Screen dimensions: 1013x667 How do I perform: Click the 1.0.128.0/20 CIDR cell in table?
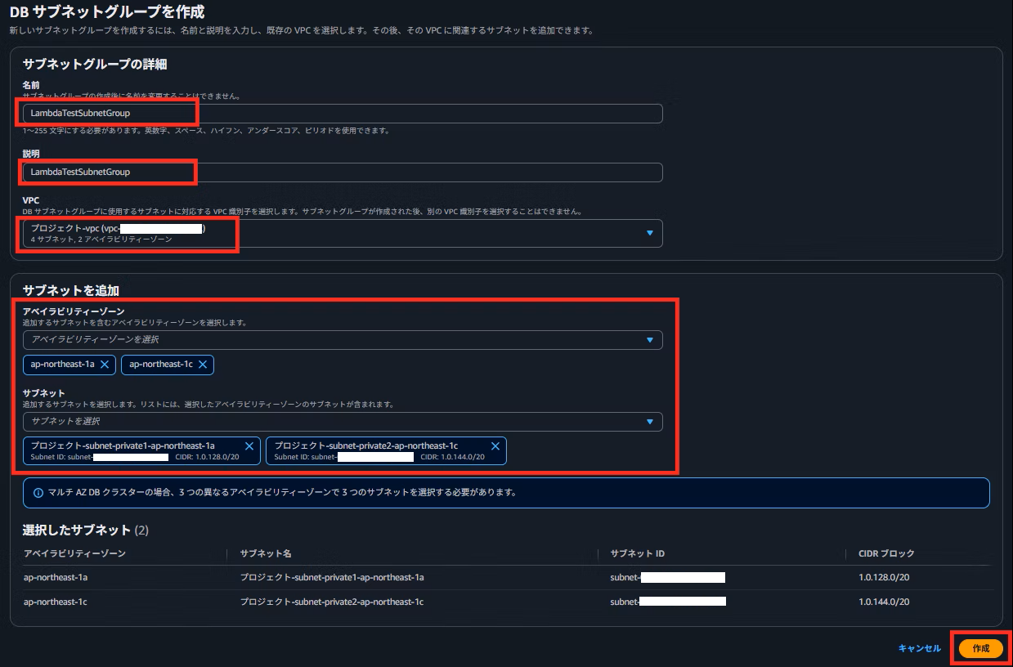pyautogui.click(x=884, y=578)
